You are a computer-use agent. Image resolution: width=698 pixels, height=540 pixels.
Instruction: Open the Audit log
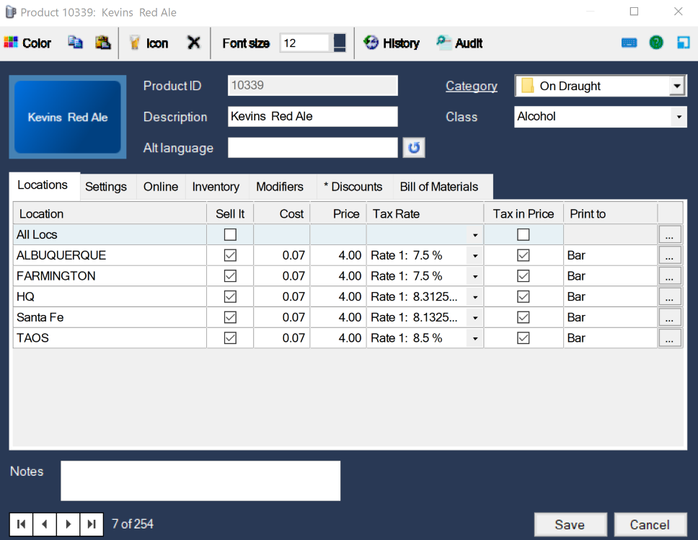459,43
